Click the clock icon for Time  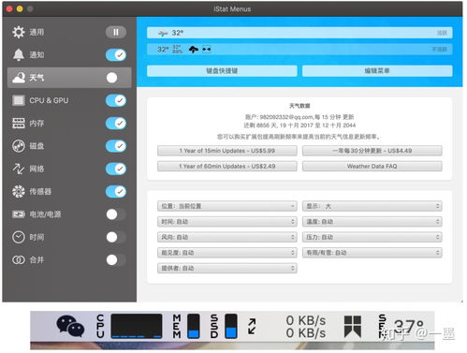[19, 237]
